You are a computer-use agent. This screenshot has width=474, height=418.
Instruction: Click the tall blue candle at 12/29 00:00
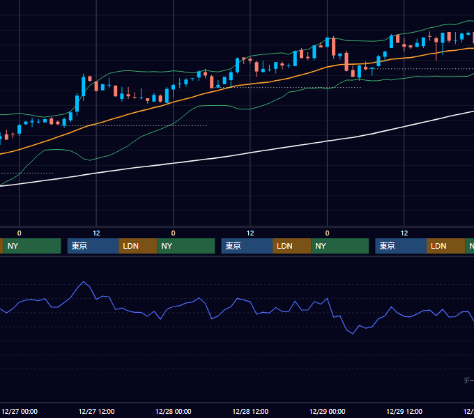327,42
